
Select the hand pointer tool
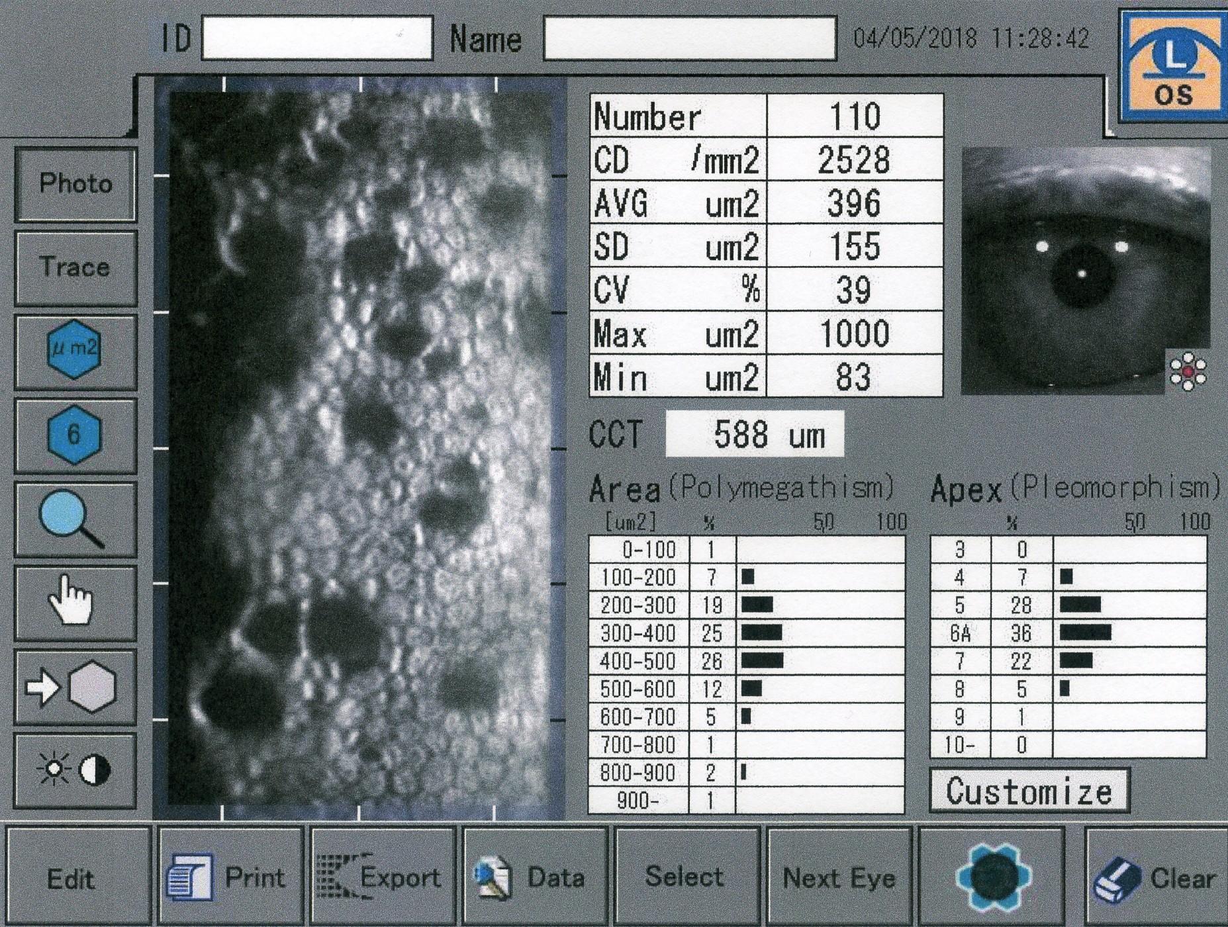click(x=75, y=603)
